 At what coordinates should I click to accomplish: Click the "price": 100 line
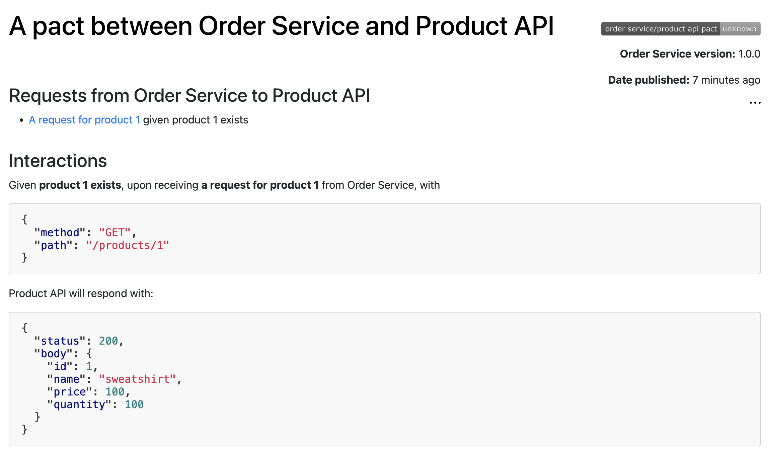click(x=88, y=392)
